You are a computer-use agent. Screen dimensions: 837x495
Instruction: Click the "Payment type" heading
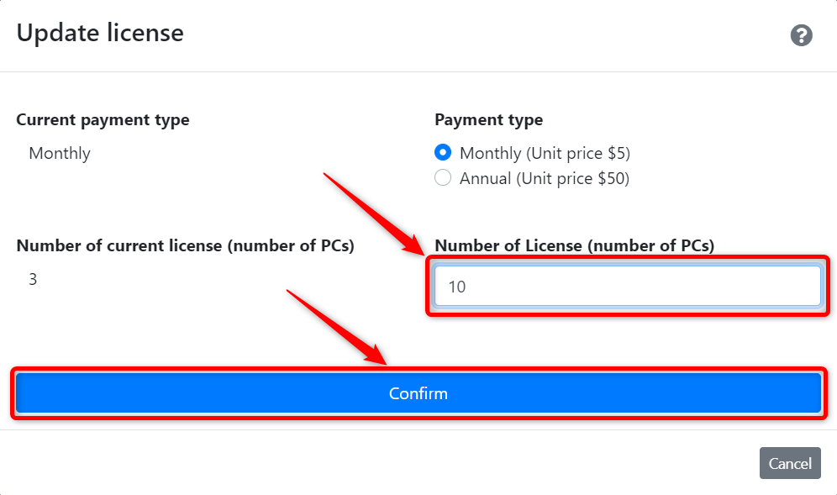(488, 119)
